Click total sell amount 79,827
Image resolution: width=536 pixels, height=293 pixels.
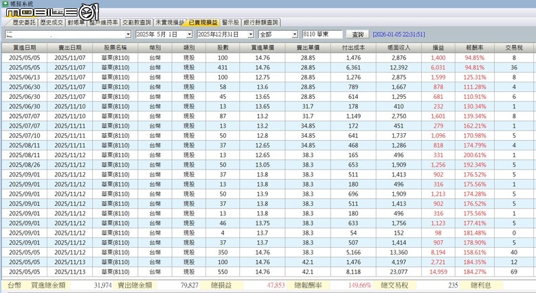pos(190,285)
